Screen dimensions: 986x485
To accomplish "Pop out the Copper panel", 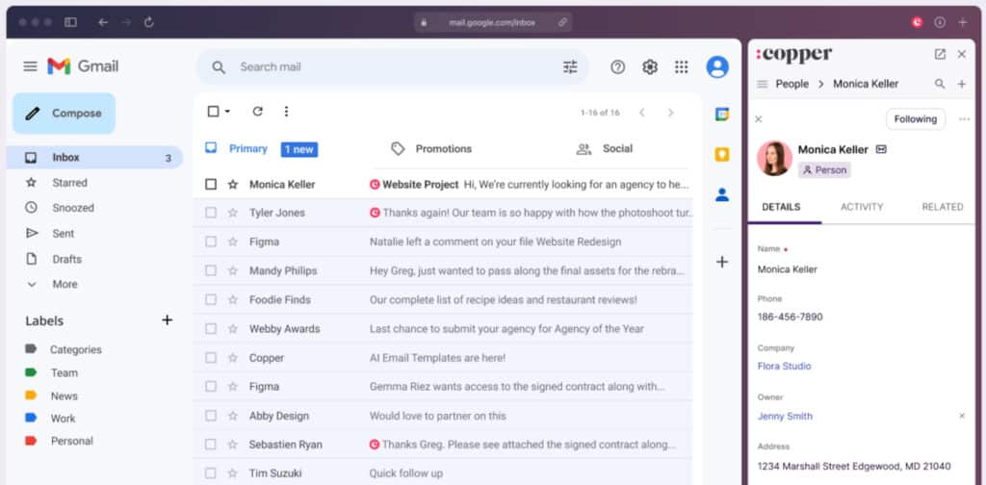I will [940, 55].
